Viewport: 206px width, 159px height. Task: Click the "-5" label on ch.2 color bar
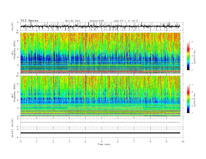point(192,99)
